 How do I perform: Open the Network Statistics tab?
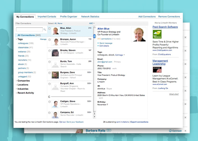[90, 16]
